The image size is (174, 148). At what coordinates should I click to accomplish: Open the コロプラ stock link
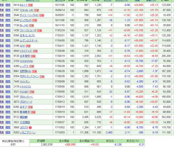(24, 128)
